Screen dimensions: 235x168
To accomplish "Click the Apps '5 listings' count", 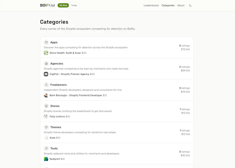I will click(x=184, y=46).
